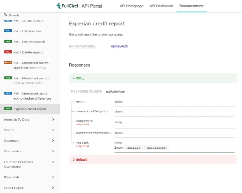Click the API Portal title text

(x=92, y=6)
